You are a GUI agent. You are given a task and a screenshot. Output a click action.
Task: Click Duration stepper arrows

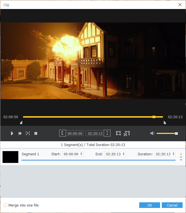174,154
